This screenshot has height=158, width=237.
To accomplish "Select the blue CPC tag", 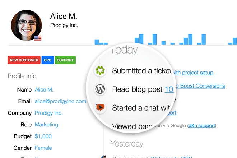I will pos(47,60).
